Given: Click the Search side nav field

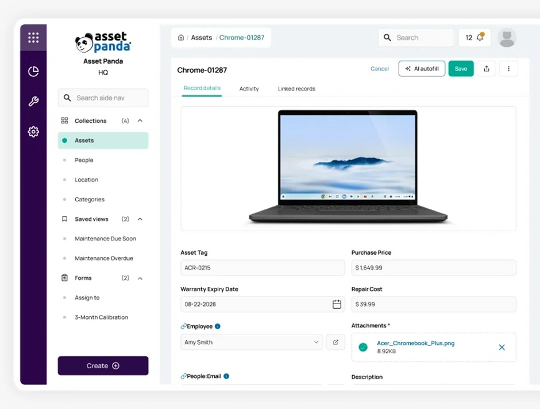Looking at the screenshot, I should (103, 98).
